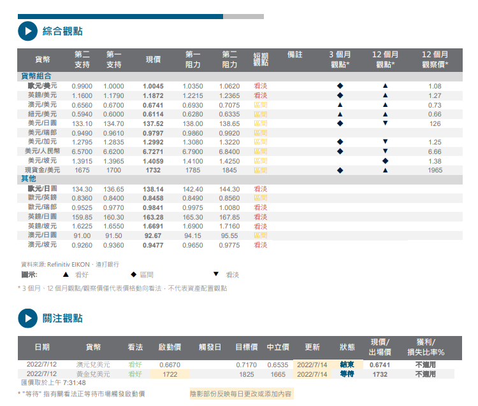Click 美元/日圓 12-month down triangle marker
The image size is (478, 406).
click(385, 123)
